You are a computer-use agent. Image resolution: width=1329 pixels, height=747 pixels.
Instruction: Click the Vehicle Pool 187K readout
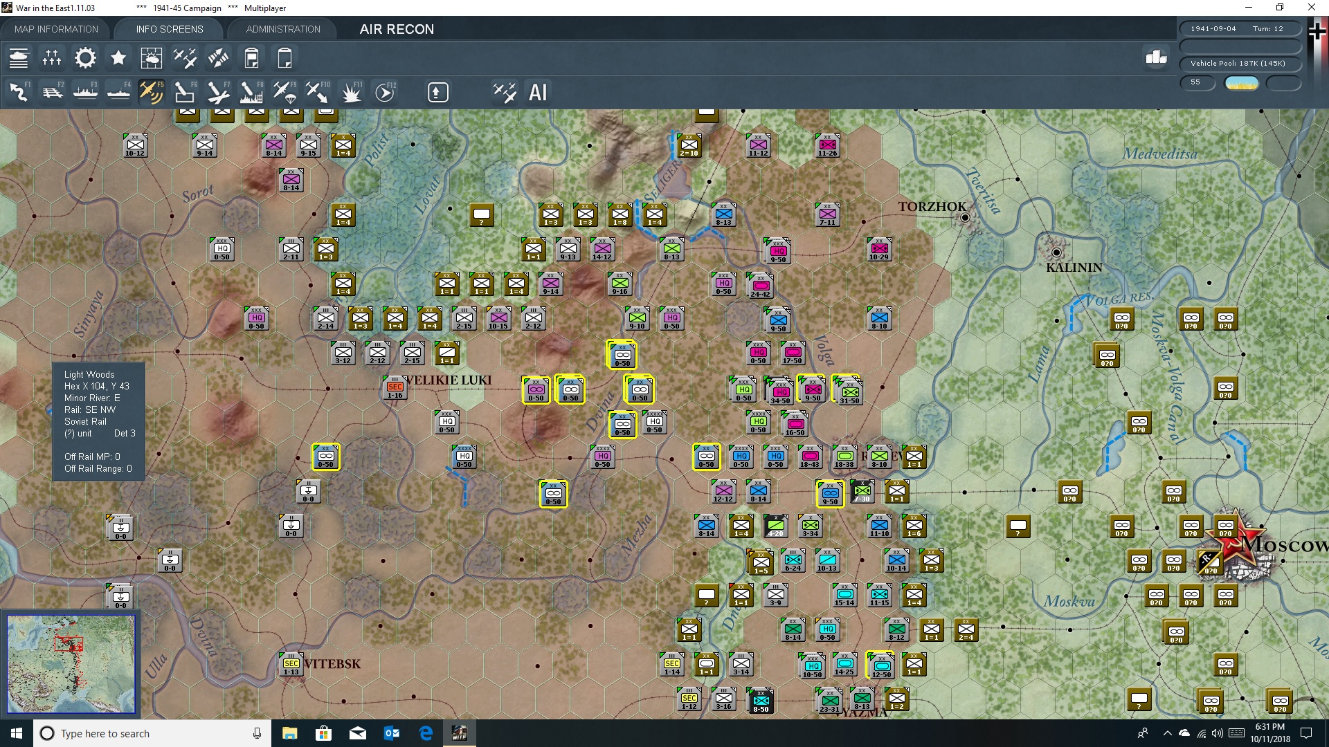point(1240,64)
